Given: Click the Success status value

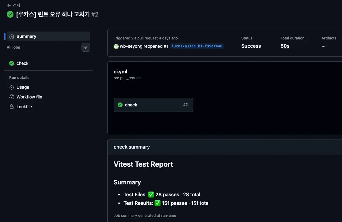Looking at the screenshot, I should click(x=251, y=46).
